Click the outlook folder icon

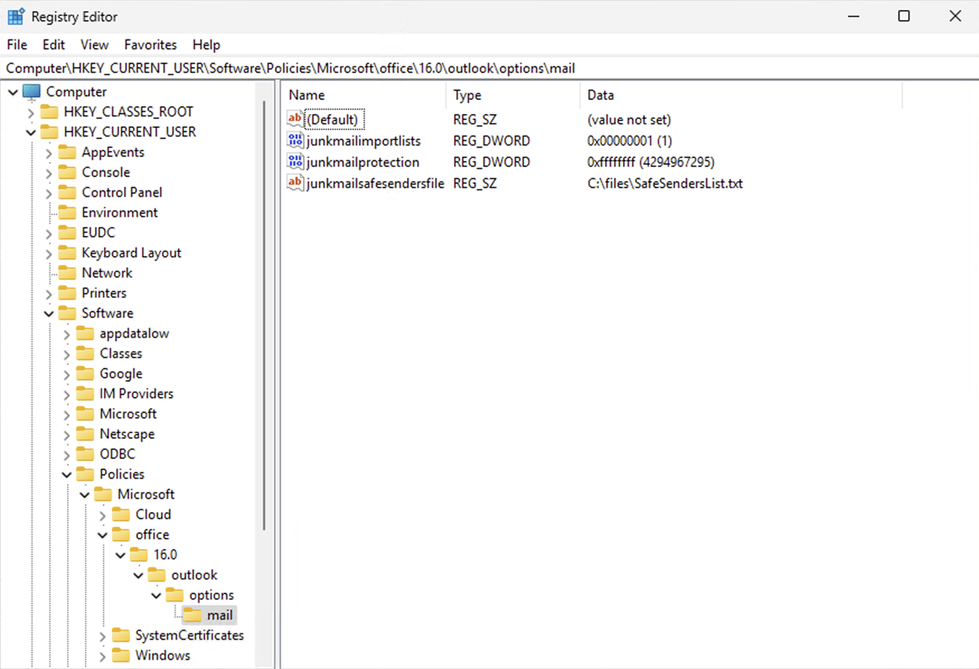click(156, 574)
